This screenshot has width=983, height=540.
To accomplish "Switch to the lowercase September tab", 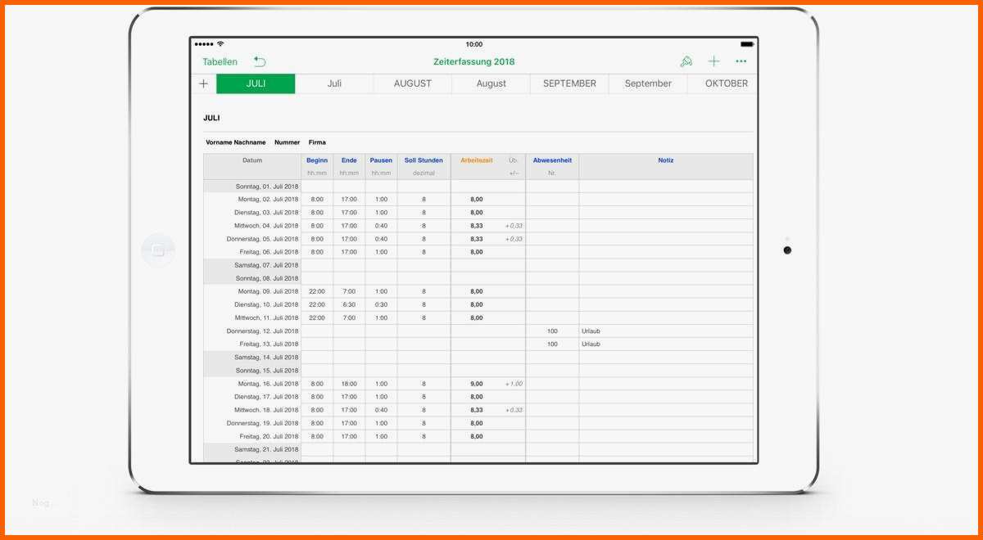I will pos(648,83).
